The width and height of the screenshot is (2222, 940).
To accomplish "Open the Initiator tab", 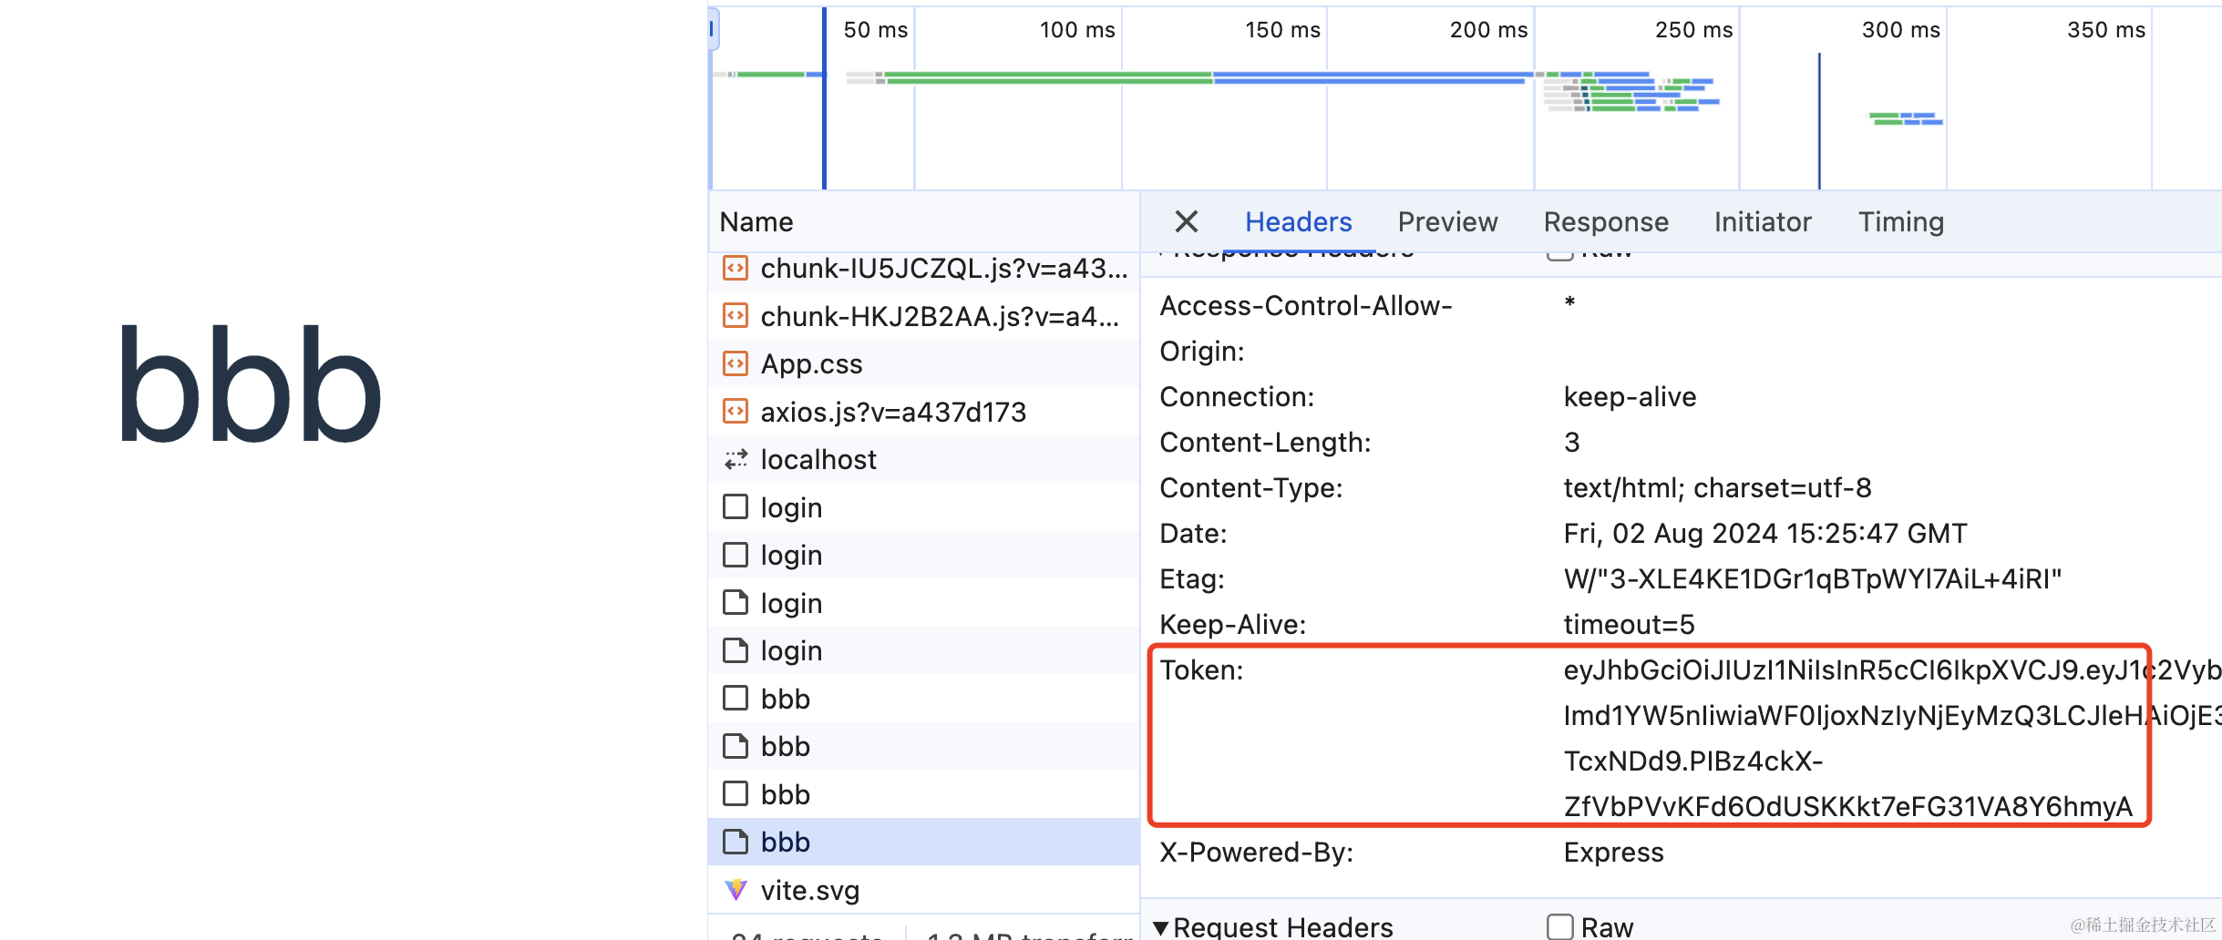I will pos(1763,221).
